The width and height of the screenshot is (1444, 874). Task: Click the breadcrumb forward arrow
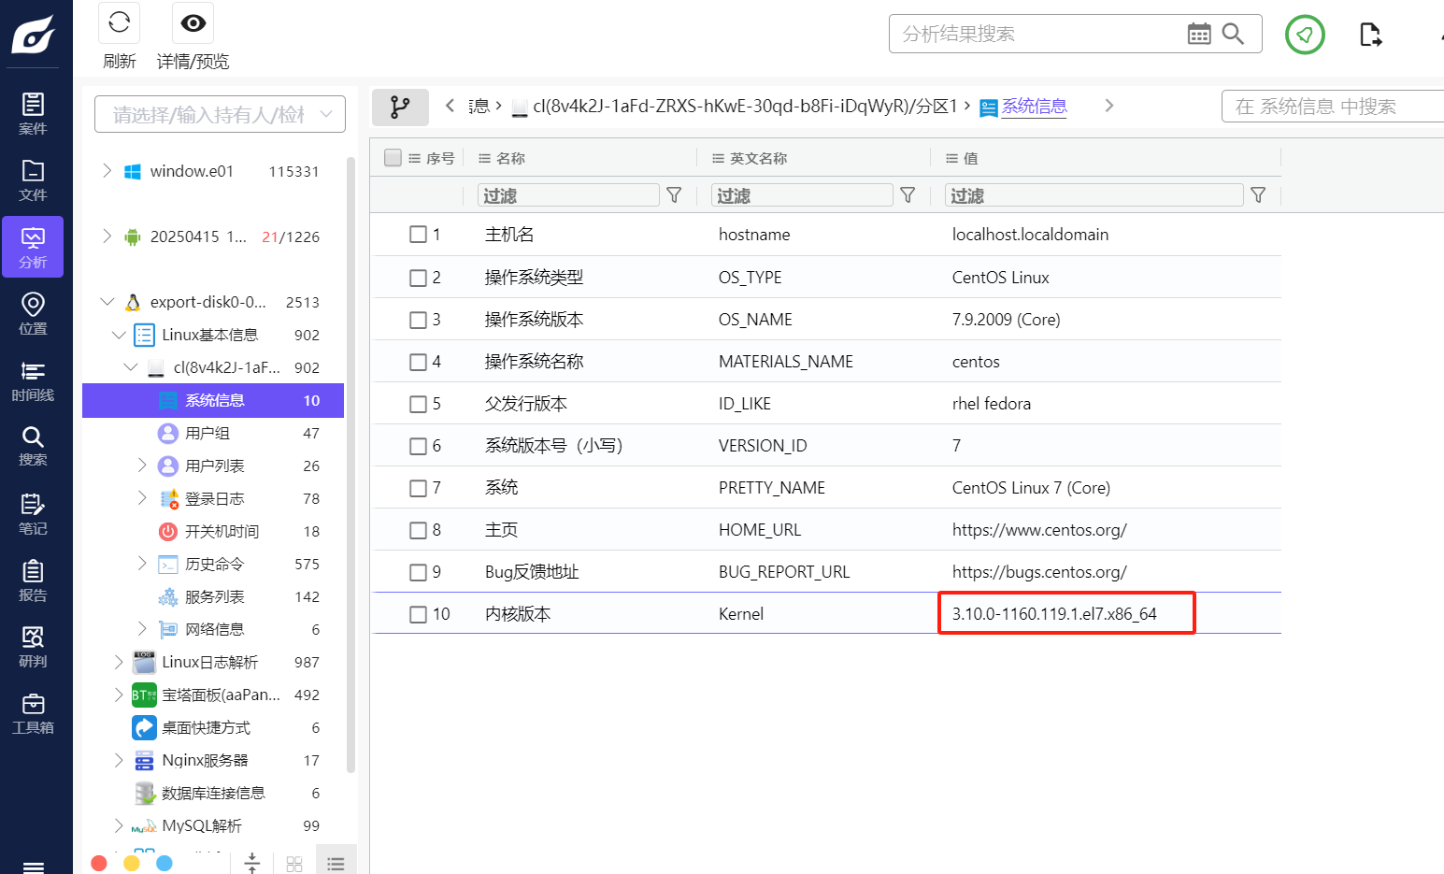tap(1109, 106)
